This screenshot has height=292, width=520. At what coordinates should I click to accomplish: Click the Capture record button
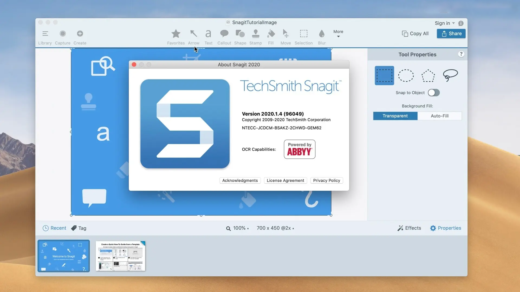(x=63, y=34)
